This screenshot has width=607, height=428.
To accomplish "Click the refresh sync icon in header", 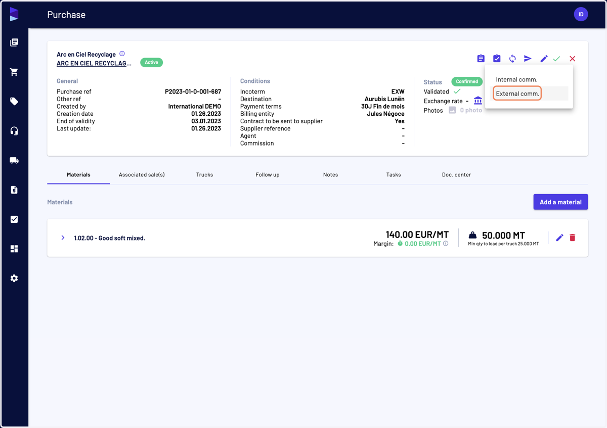I will [x=512, y=59].
